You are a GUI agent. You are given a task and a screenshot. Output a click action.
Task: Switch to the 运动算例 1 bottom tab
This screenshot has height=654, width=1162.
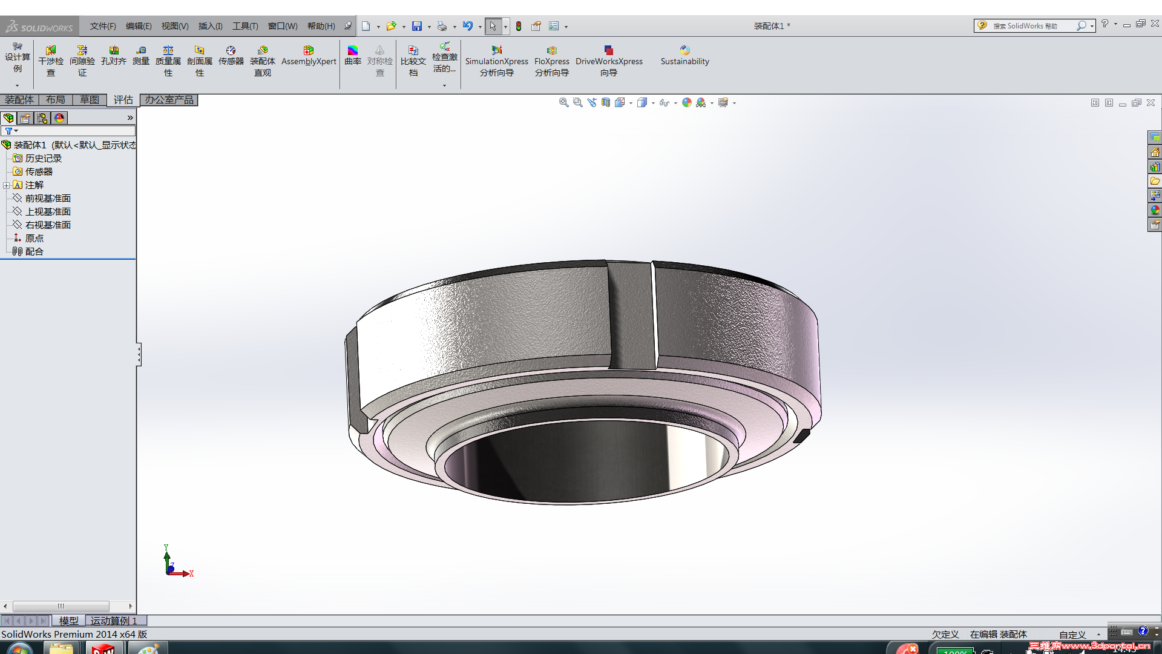point(114,621)
